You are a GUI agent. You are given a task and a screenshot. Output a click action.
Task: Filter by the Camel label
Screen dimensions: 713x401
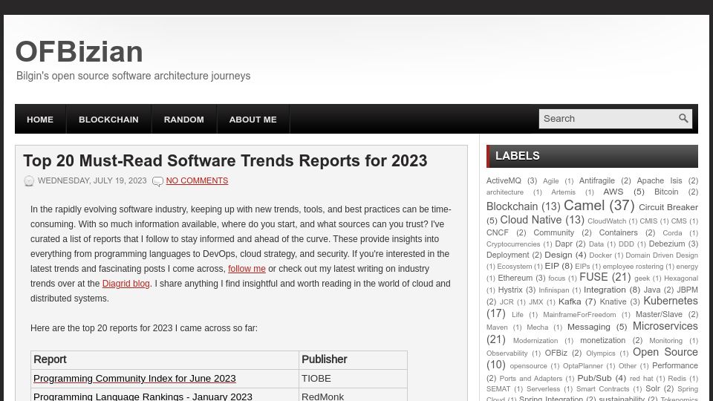(x=584, y=206)
